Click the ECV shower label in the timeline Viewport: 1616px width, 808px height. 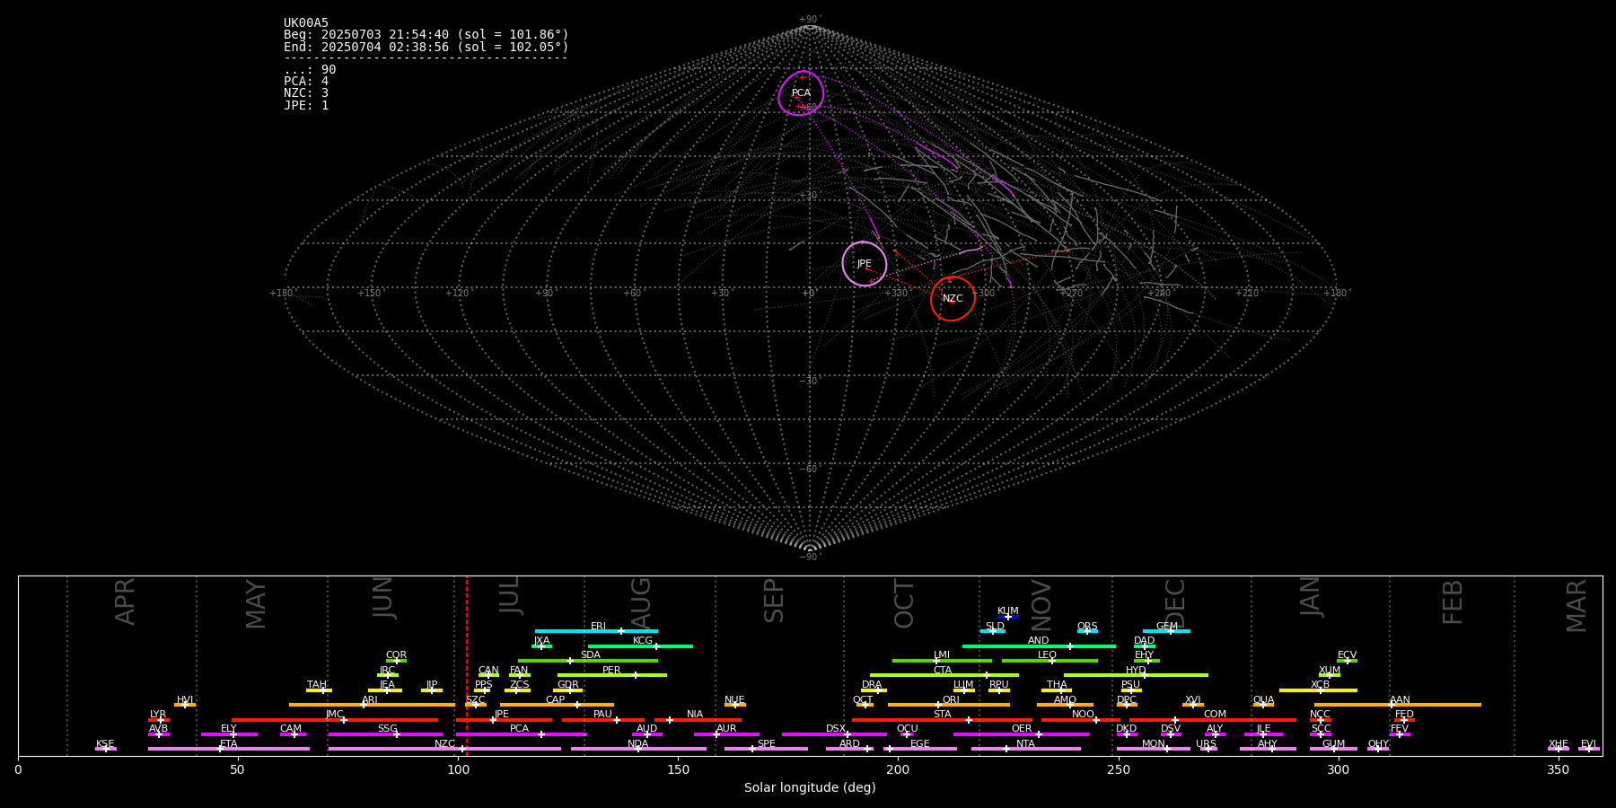(x=1348, y=655)
